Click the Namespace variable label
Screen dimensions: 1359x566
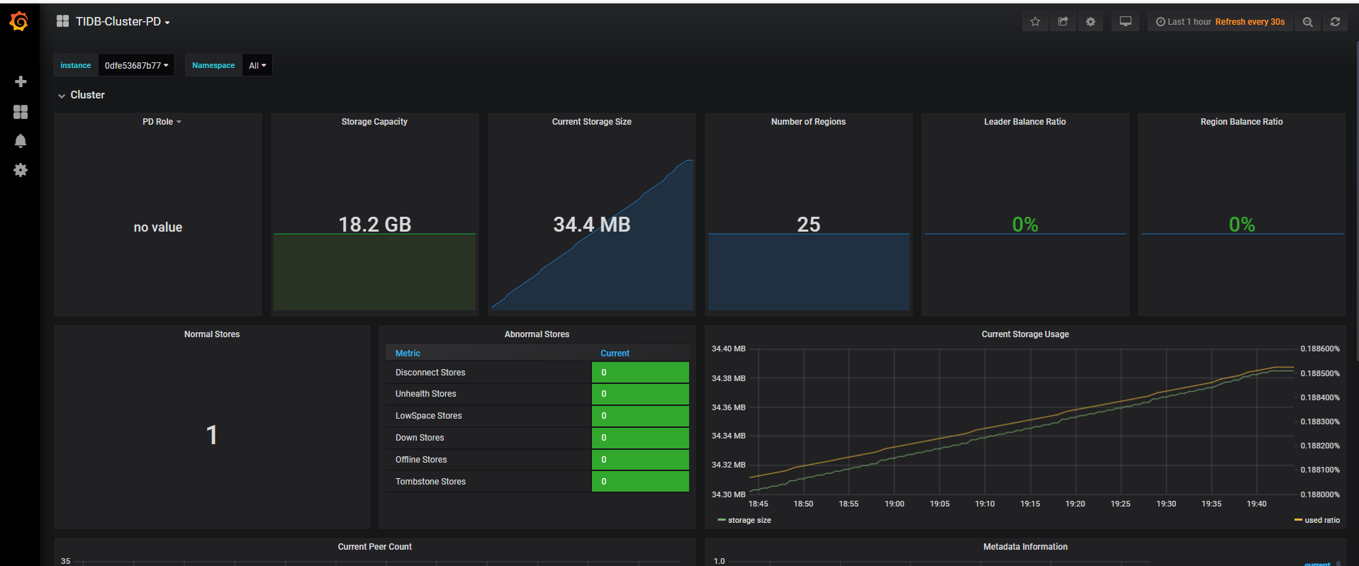213,65
